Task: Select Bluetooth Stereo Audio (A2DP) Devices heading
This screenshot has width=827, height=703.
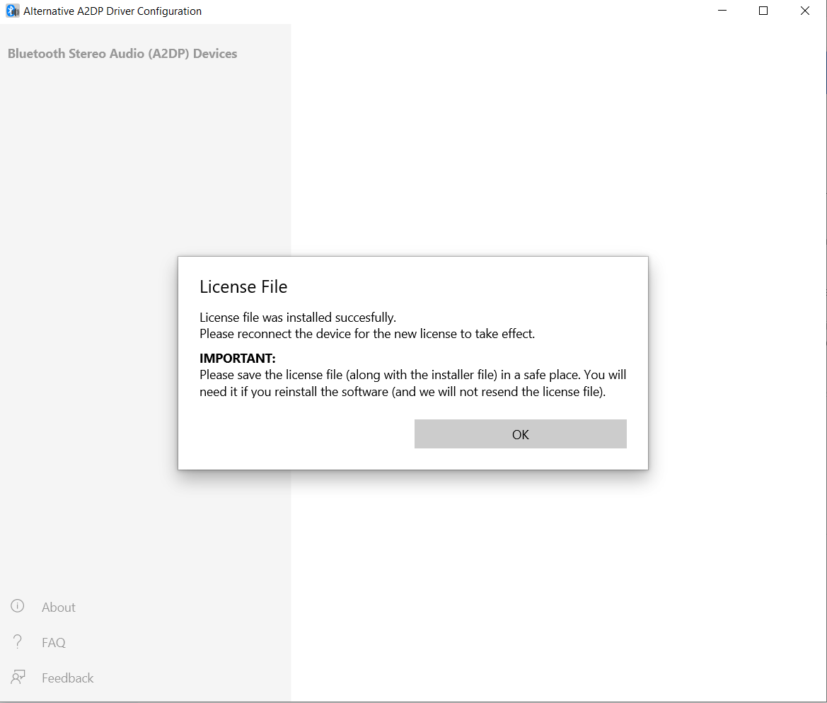Action: 122,54
